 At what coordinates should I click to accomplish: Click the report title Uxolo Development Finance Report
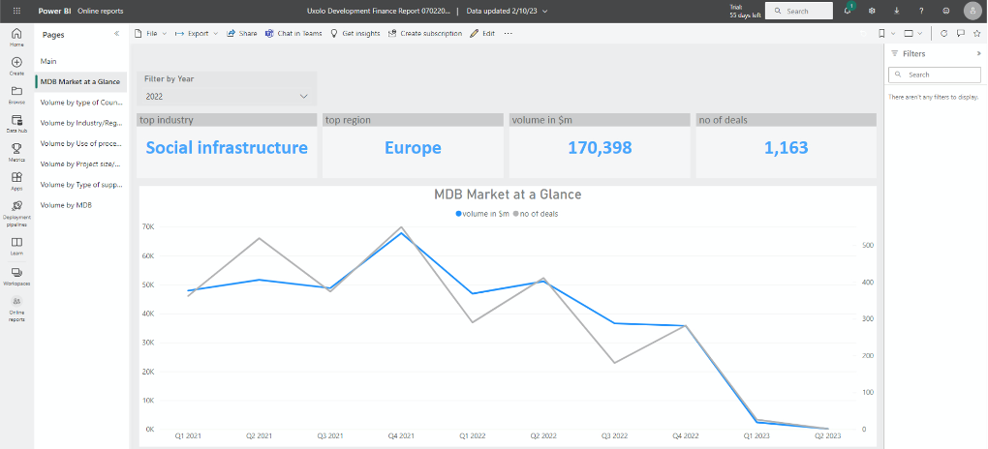pos(379,12)
